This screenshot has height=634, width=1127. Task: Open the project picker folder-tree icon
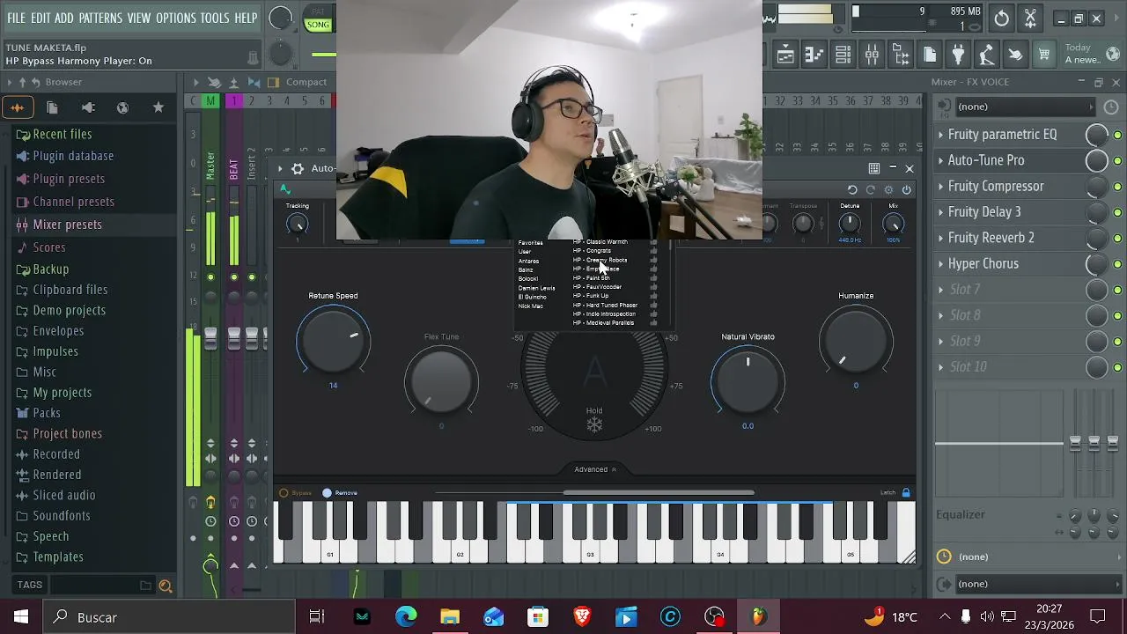(x=900, y=55)
